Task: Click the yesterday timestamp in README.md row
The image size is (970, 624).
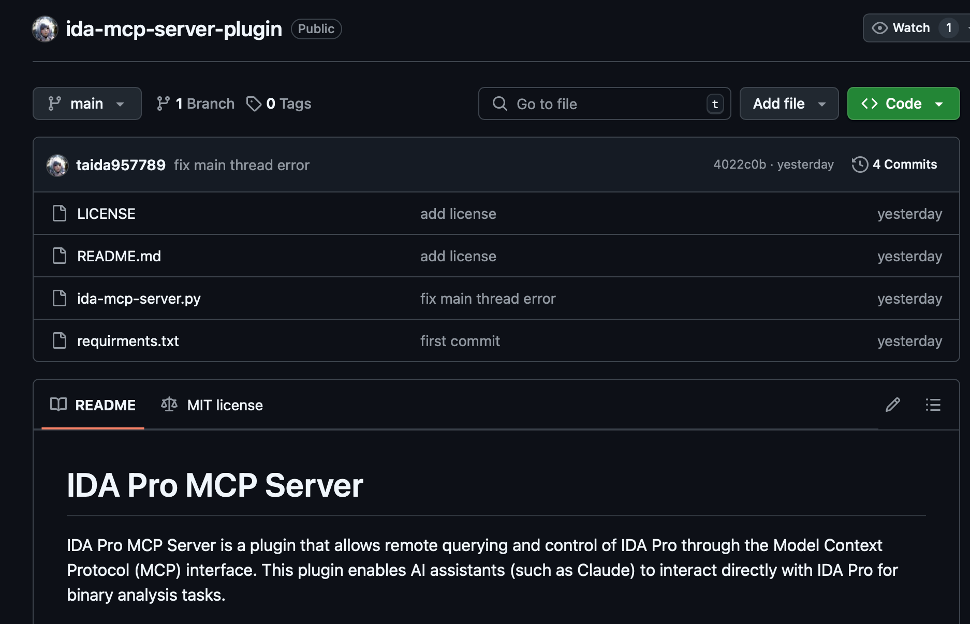Action: coord(909,256)
